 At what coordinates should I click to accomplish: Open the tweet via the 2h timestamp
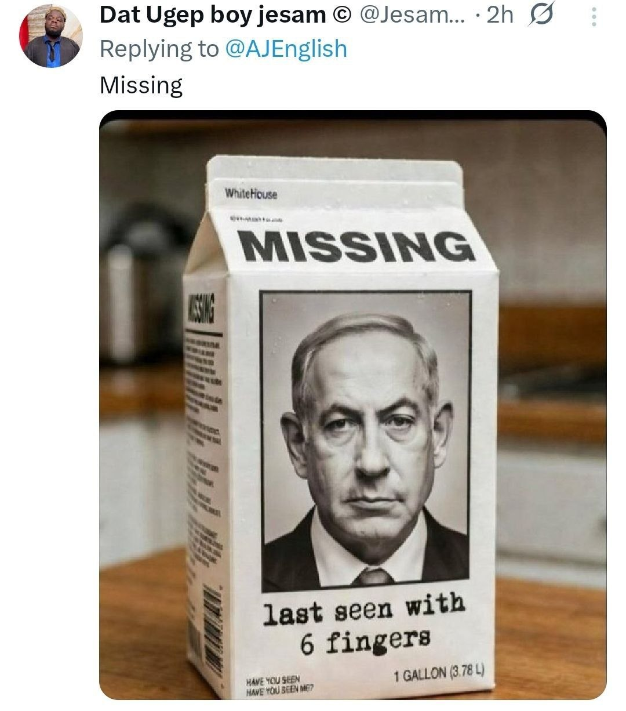click(500, 16)
